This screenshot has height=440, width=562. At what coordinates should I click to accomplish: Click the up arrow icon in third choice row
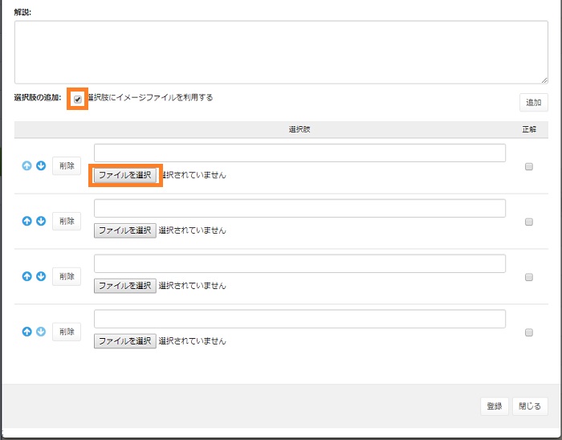(26, 276)
